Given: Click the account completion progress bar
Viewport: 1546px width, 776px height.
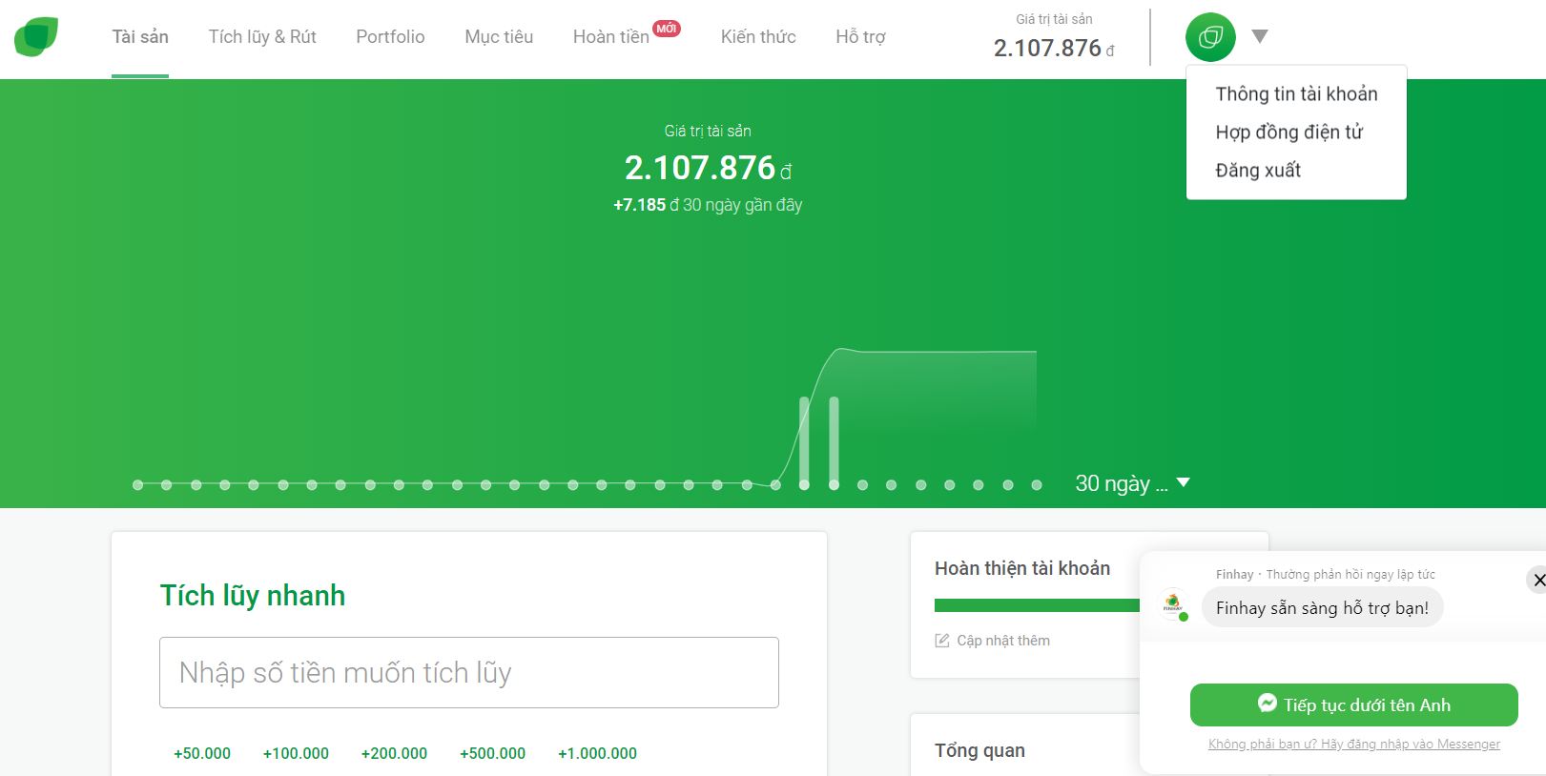Looking at the screenshot, I should point(1037,605).
